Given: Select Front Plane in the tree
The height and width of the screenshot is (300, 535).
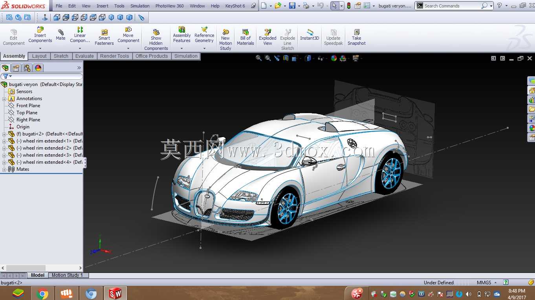Looking at the screenshot, I should (28, 106).
